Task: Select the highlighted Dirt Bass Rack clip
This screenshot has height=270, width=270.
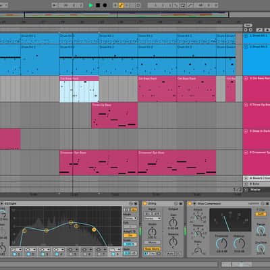Action: [x=79, y=89]
